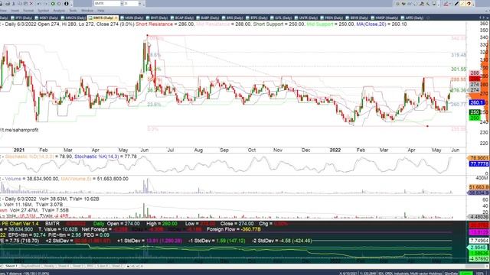Screen dimensions: 490x275
Task: Click the Volume = 38,634,900.00 legend
Action: (31, 179)
